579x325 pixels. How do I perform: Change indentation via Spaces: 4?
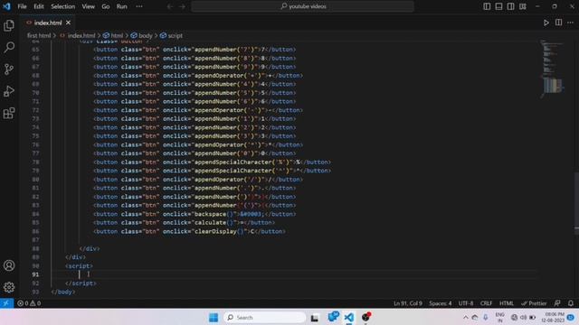[x=441, y=303]
